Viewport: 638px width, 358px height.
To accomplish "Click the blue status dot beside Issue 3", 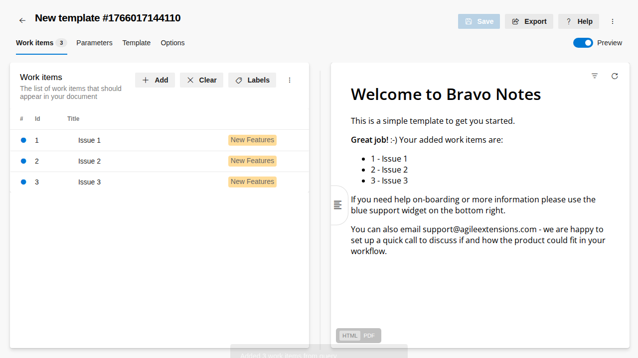I will tap(23, 182).
